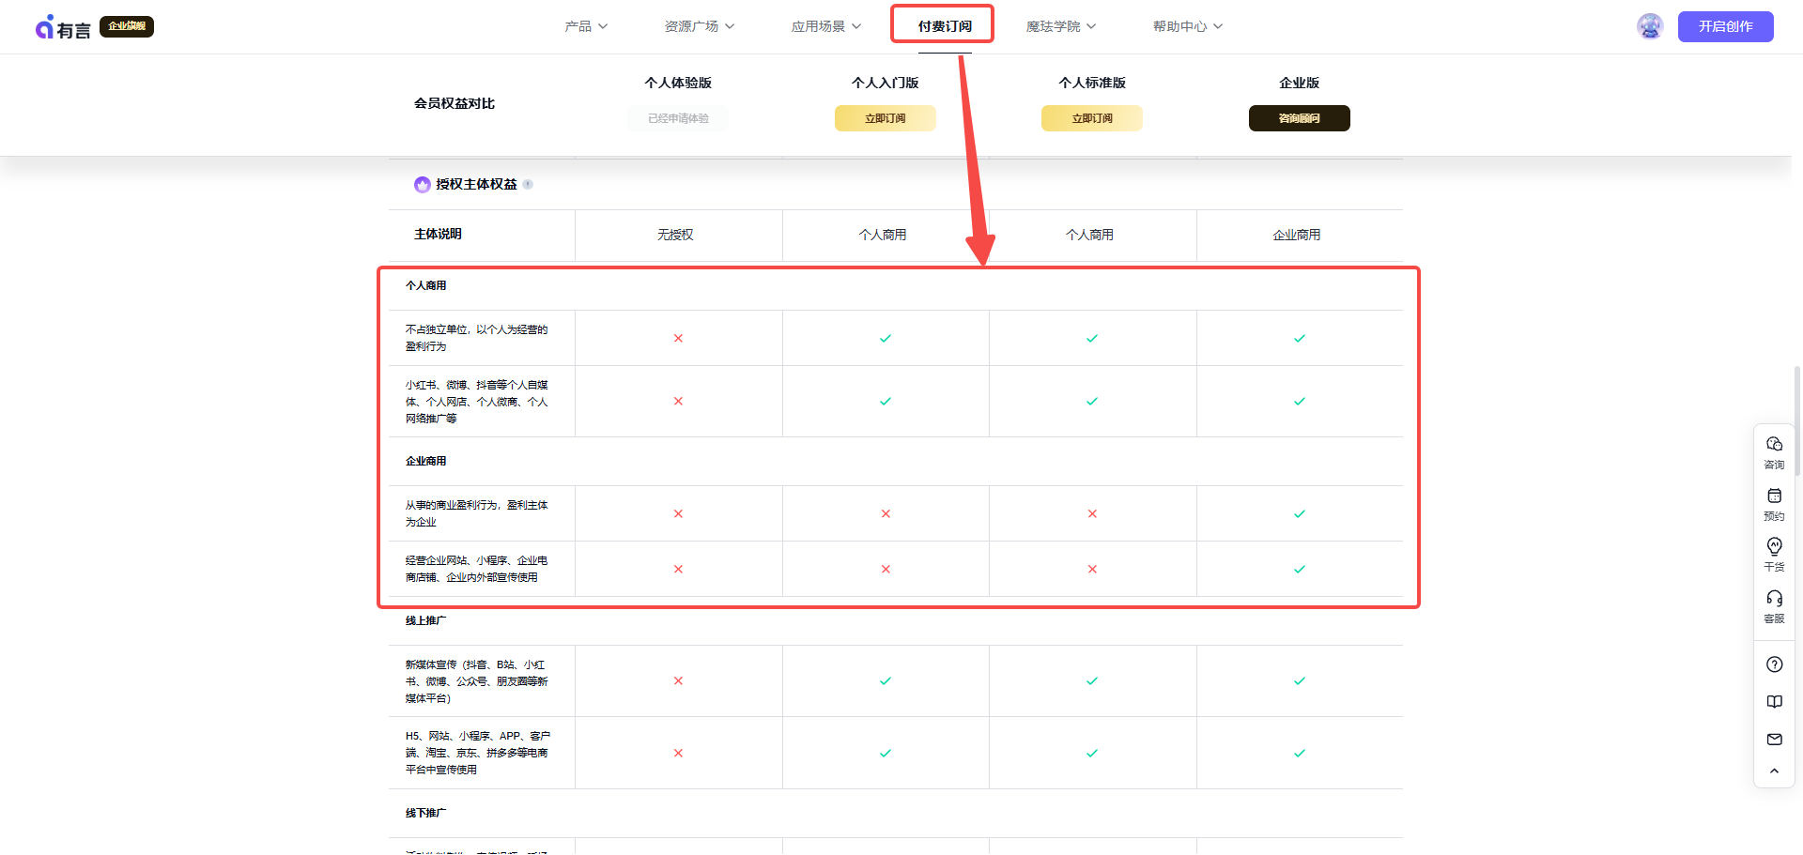Switch to the 付费订阅 tab

pyautogui.click(x=942, y=24)
